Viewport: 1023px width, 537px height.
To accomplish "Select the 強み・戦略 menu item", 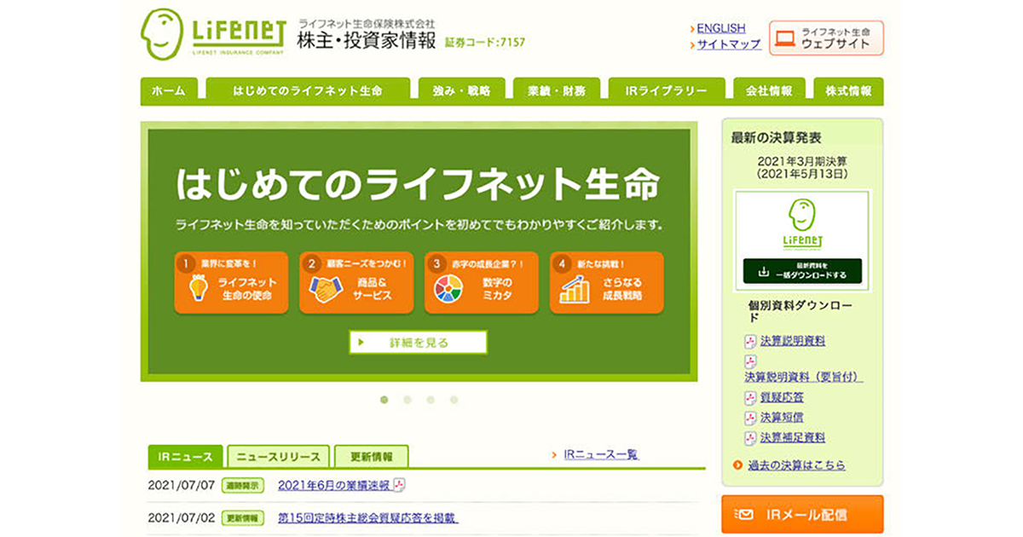I will coord(461,91).
